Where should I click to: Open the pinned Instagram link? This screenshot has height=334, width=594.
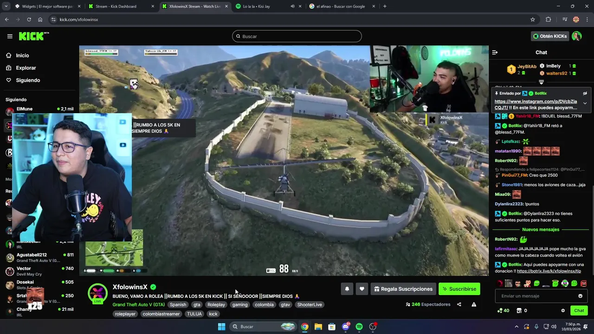pos(536,104)
